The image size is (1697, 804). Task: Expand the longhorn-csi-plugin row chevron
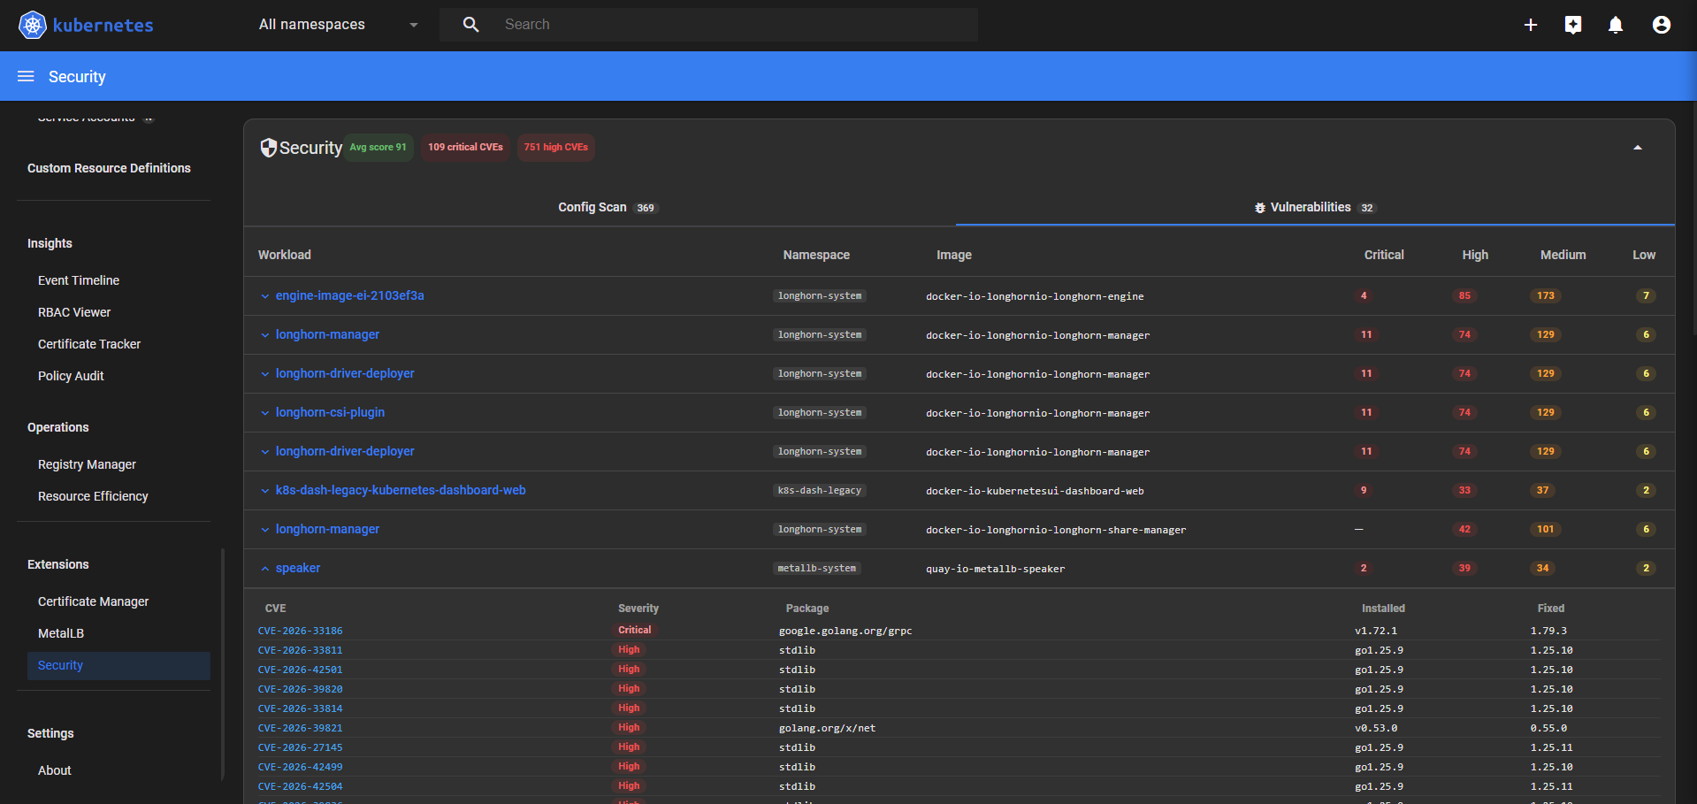click(x=264, y=413)
